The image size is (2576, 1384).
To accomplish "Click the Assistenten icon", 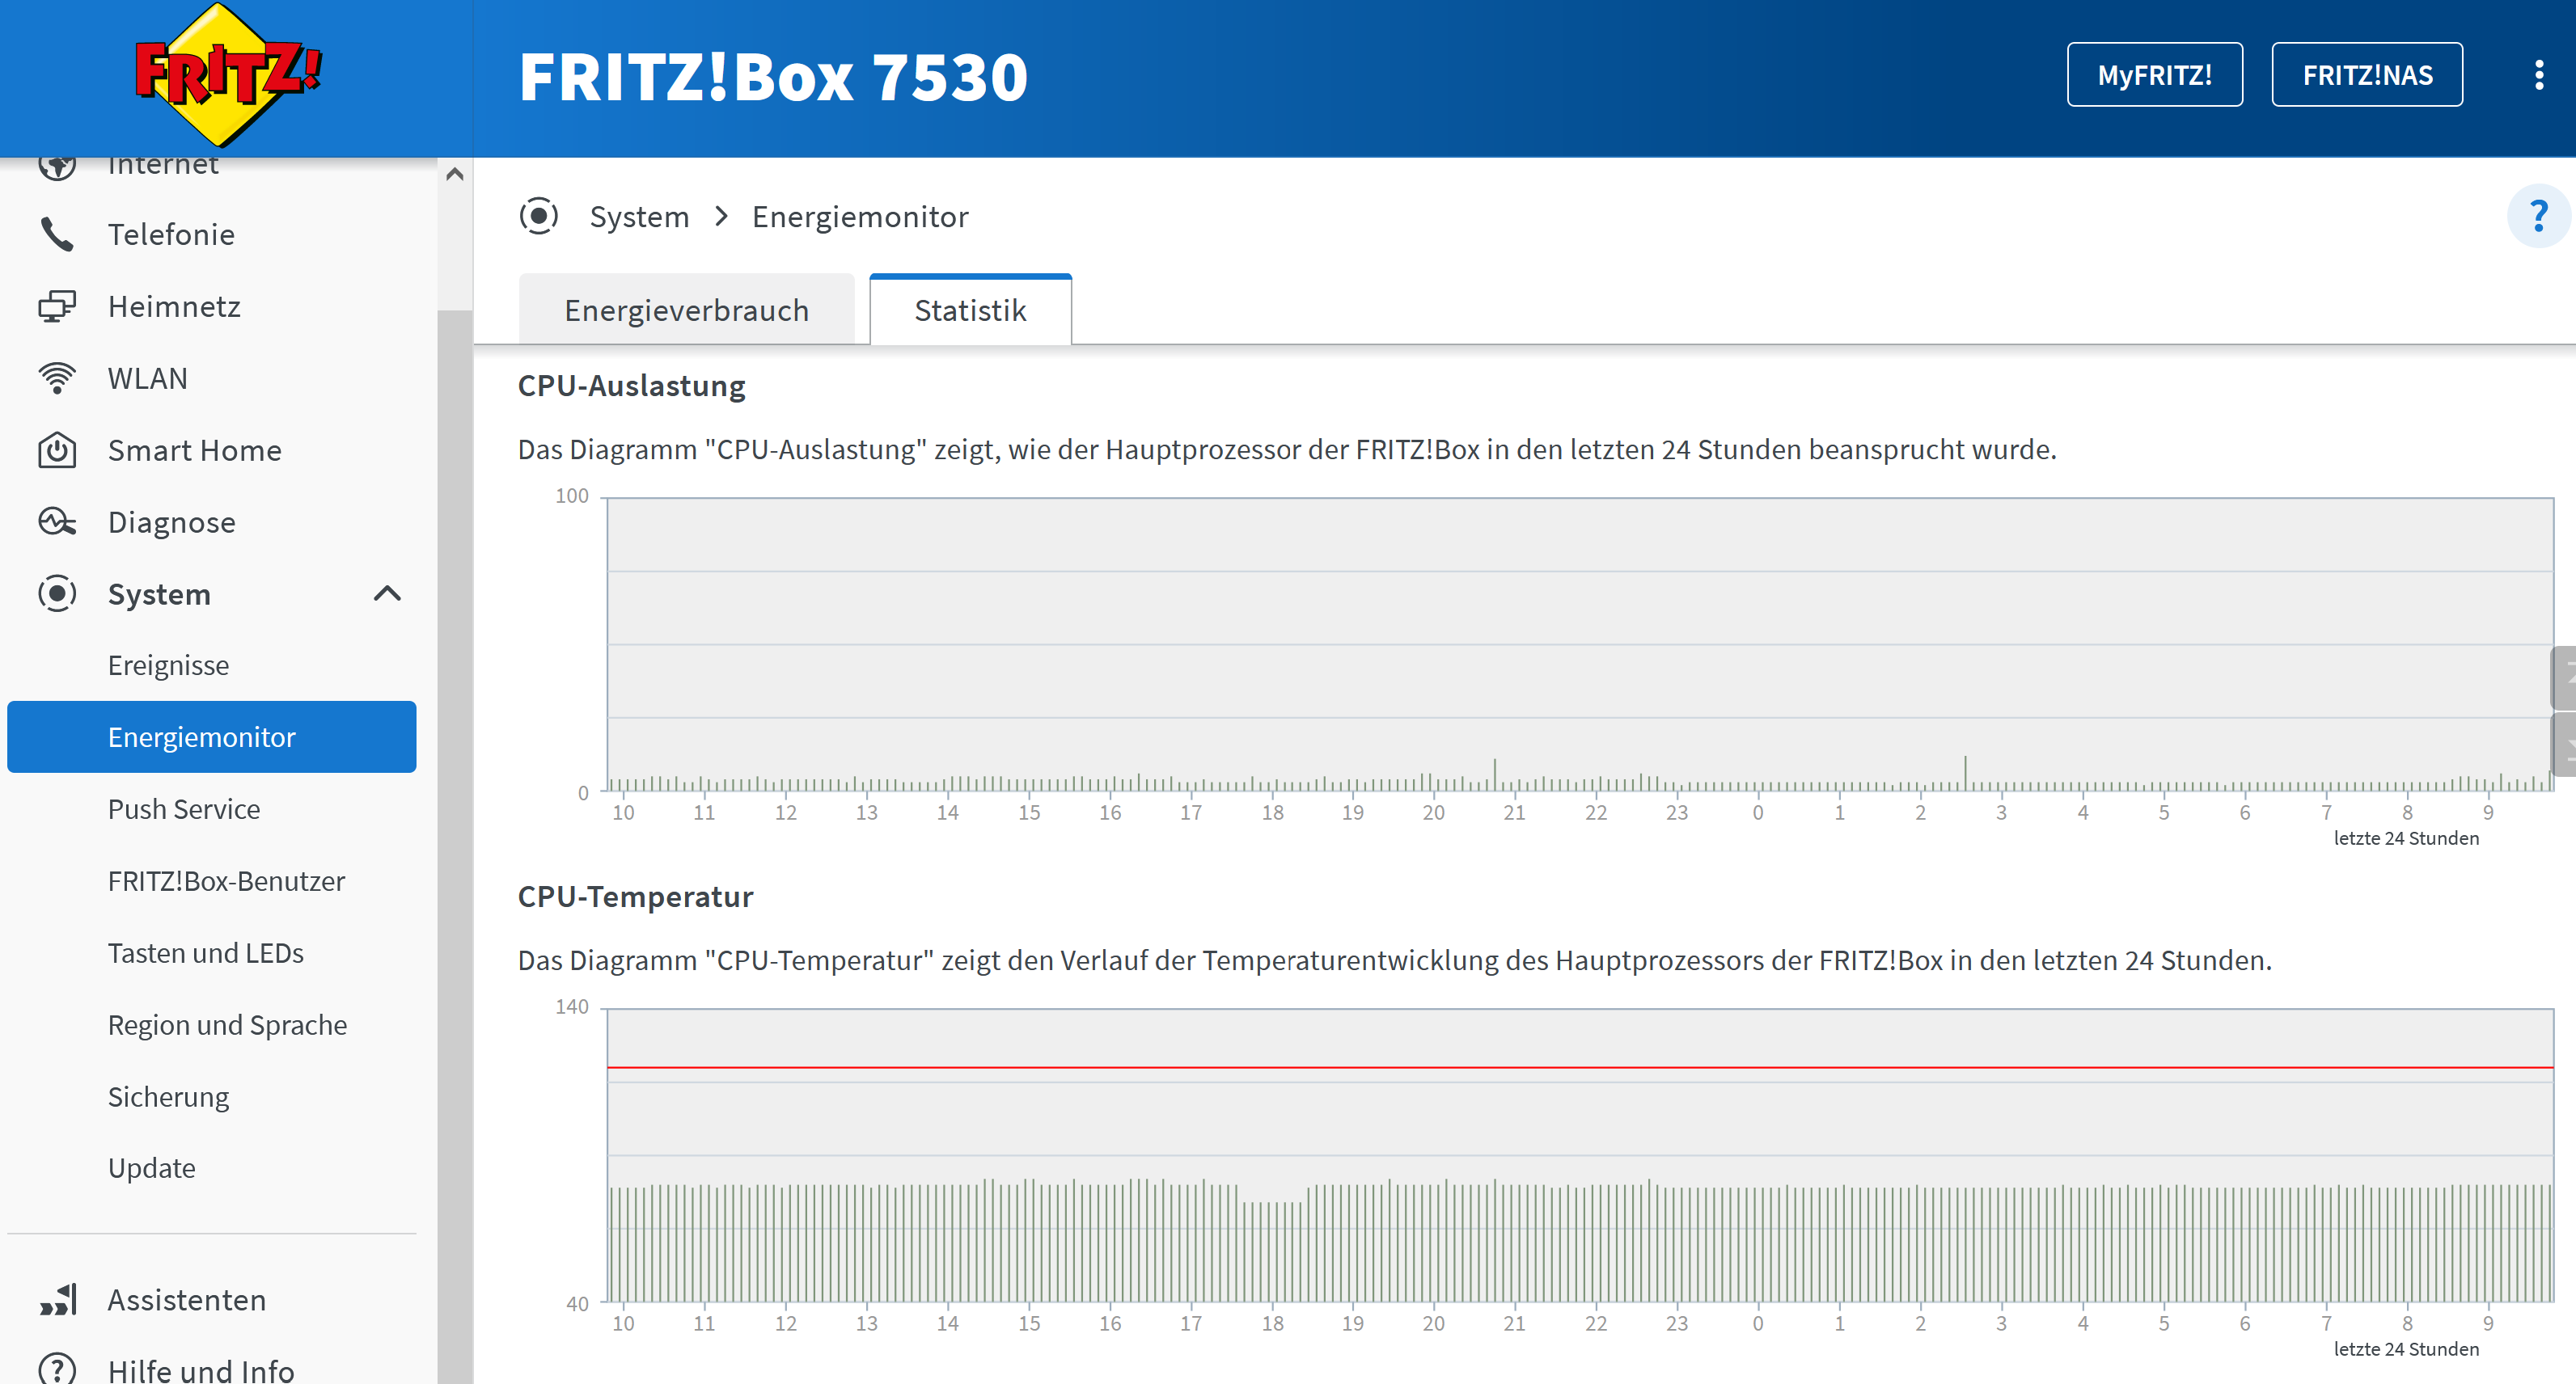I will pyautogui.click(x=57, y=1300).
